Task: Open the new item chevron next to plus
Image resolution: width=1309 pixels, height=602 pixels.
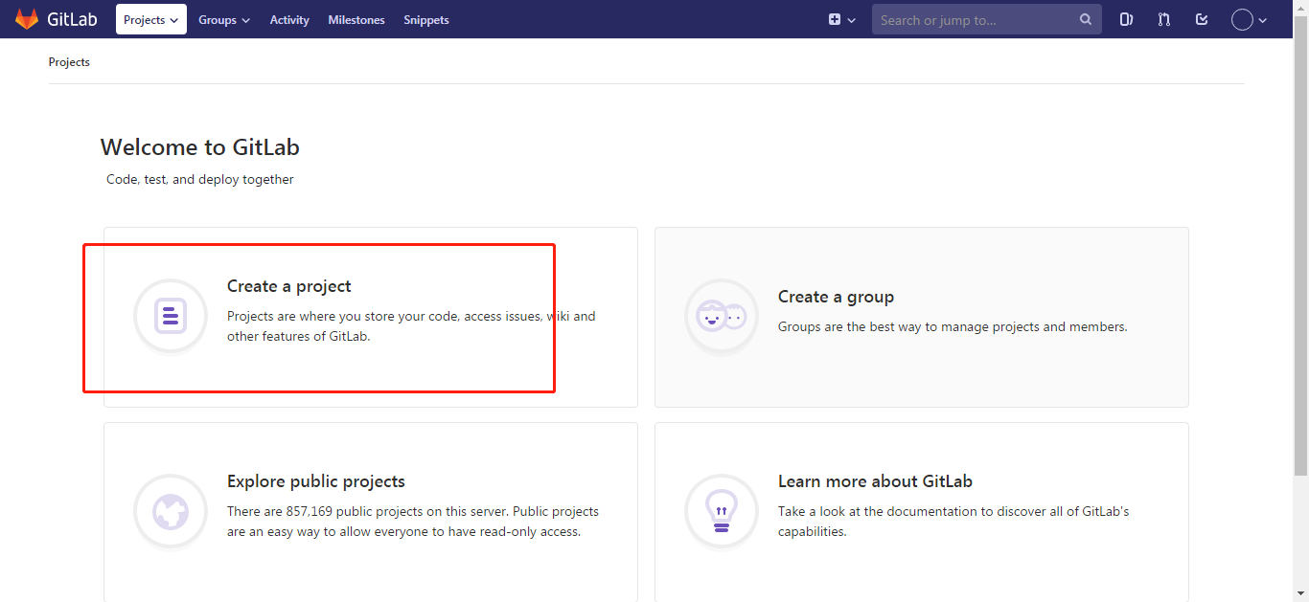Action: click(849, 19)
